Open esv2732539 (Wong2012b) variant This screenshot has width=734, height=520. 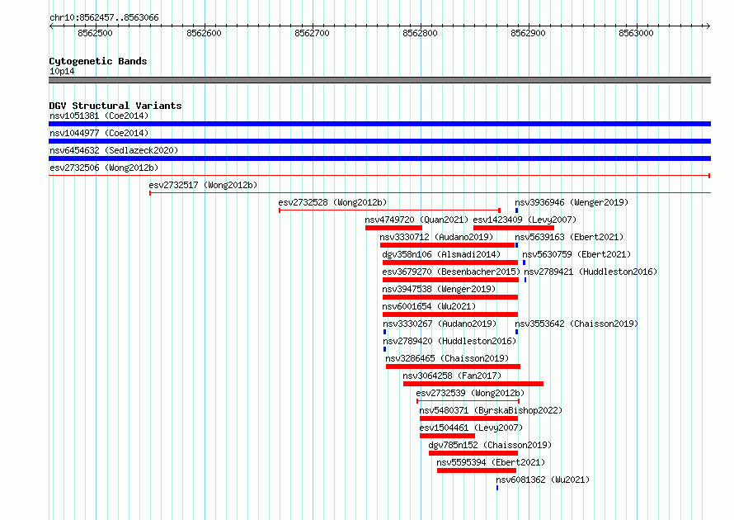[470, 393]
